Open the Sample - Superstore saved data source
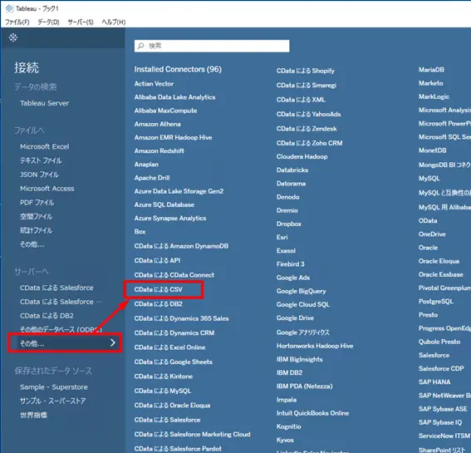471x453 pixels. 54,387
